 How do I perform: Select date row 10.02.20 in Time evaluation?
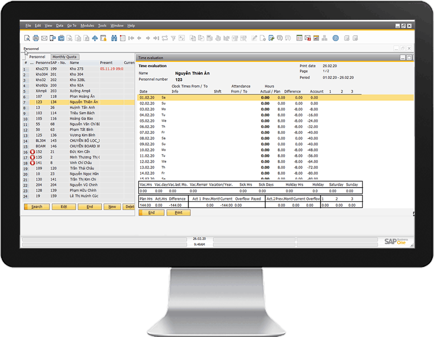click(275, 150)
